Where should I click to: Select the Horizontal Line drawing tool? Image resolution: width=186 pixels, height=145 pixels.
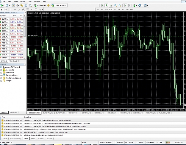(15, 10)
